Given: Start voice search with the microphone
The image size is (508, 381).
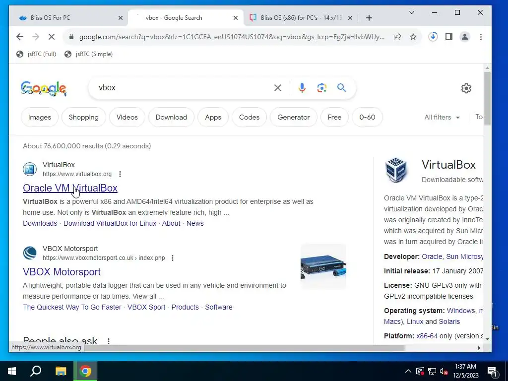Looking at the screenshot, I should [x=302, y=88].
